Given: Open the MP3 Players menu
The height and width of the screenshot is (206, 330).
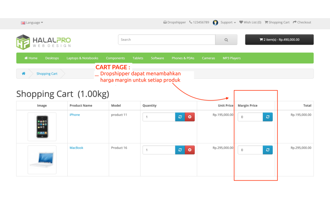Looking at the screenshot, I should point(231,58).
